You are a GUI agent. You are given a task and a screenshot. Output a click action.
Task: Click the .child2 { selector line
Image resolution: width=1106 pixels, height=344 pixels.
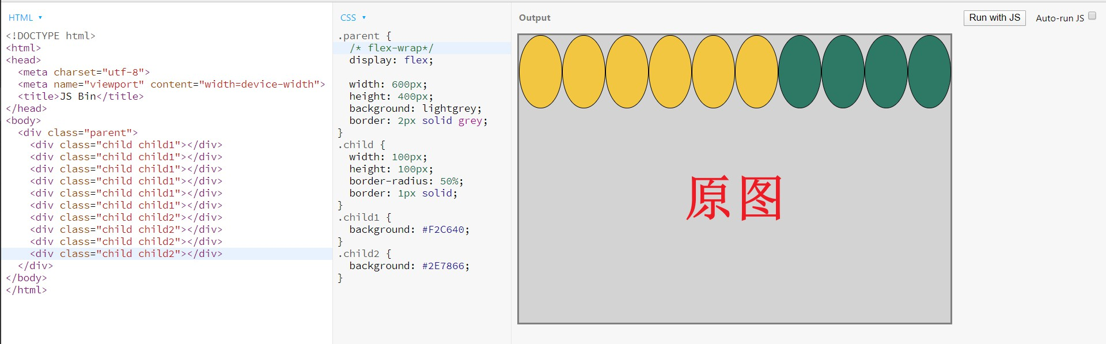click(x=365, y=254)
